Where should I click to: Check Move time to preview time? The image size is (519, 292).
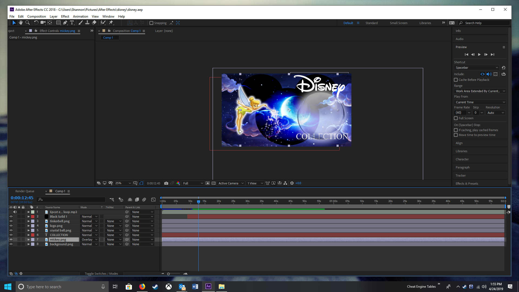[456, 135]
